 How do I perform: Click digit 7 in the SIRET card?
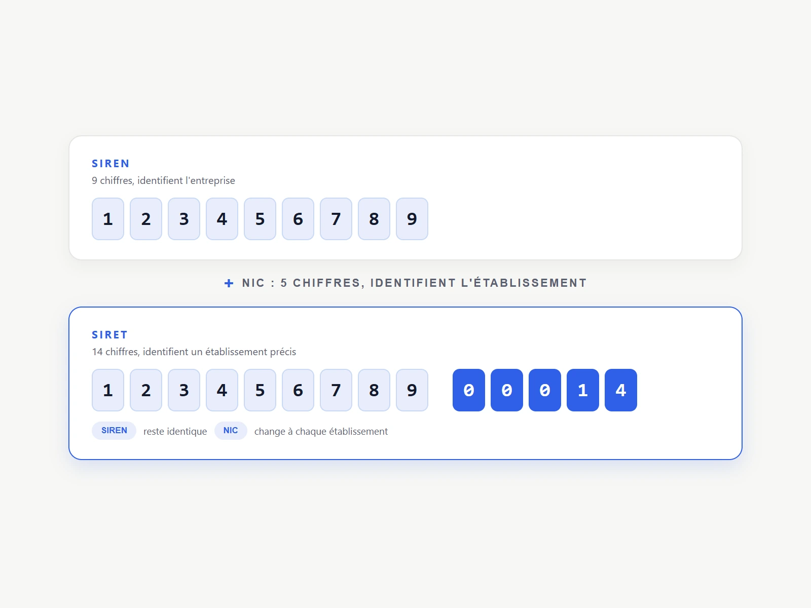(x=336, y=390)
